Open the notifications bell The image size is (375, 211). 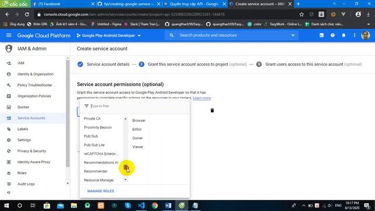click(x=343, y=35)
